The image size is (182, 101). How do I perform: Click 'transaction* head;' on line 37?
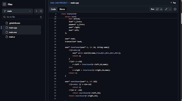(x=73, y=42)
